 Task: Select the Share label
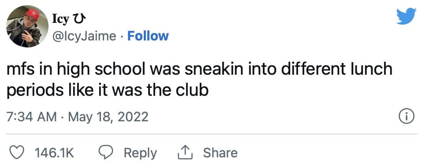point(220,152)
